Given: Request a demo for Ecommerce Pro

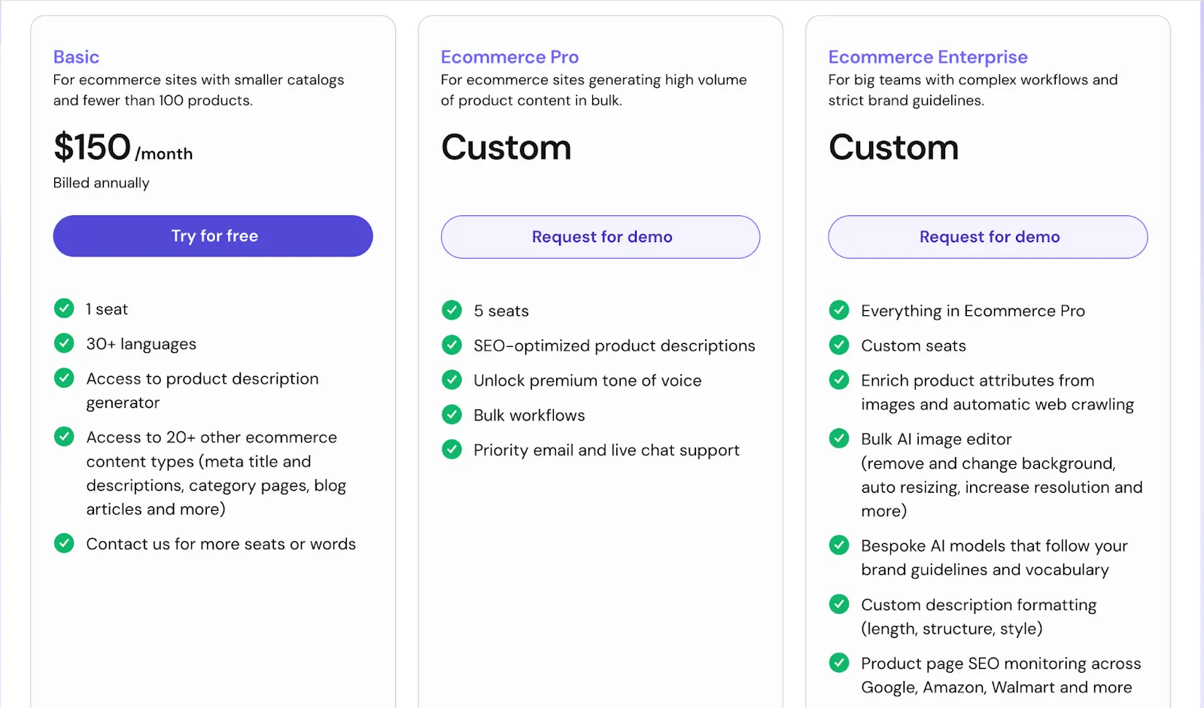Looking at the screenshot, I should (600, 237).
